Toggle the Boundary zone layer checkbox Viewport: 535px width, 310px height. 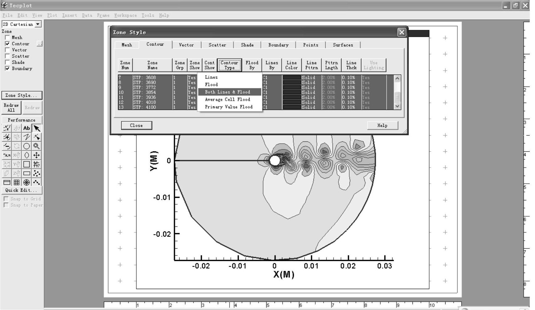point(7,68)
